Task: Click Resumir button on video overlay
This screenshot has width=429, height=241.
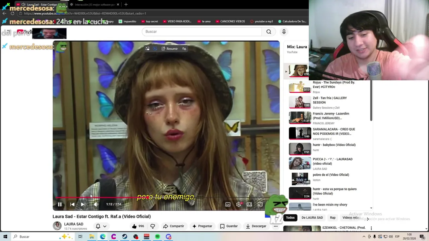Action: [170, 49]
